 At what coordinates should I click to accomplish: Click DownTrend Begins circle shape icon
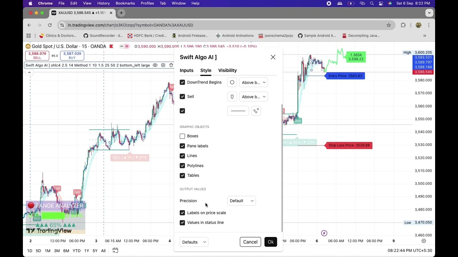click(x=232, y=82)
